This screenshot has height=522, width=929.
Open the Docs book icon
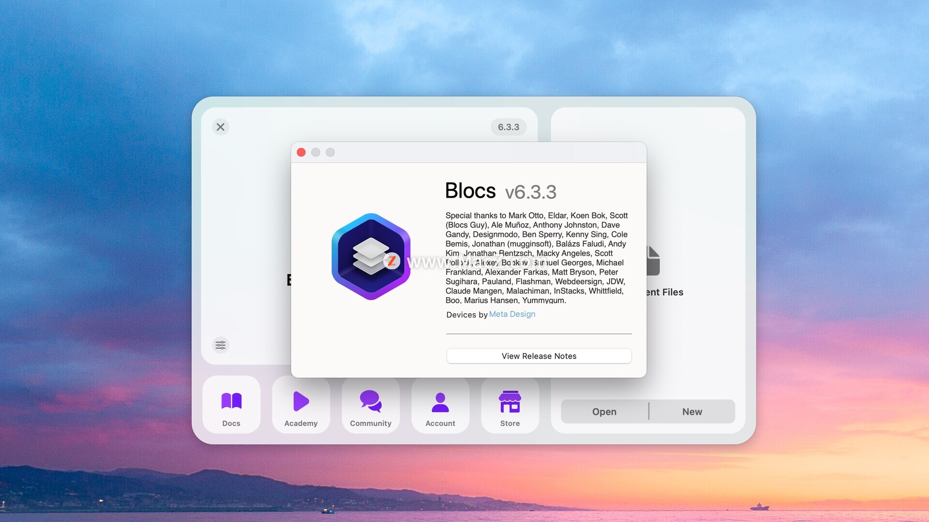click(231, 401)
